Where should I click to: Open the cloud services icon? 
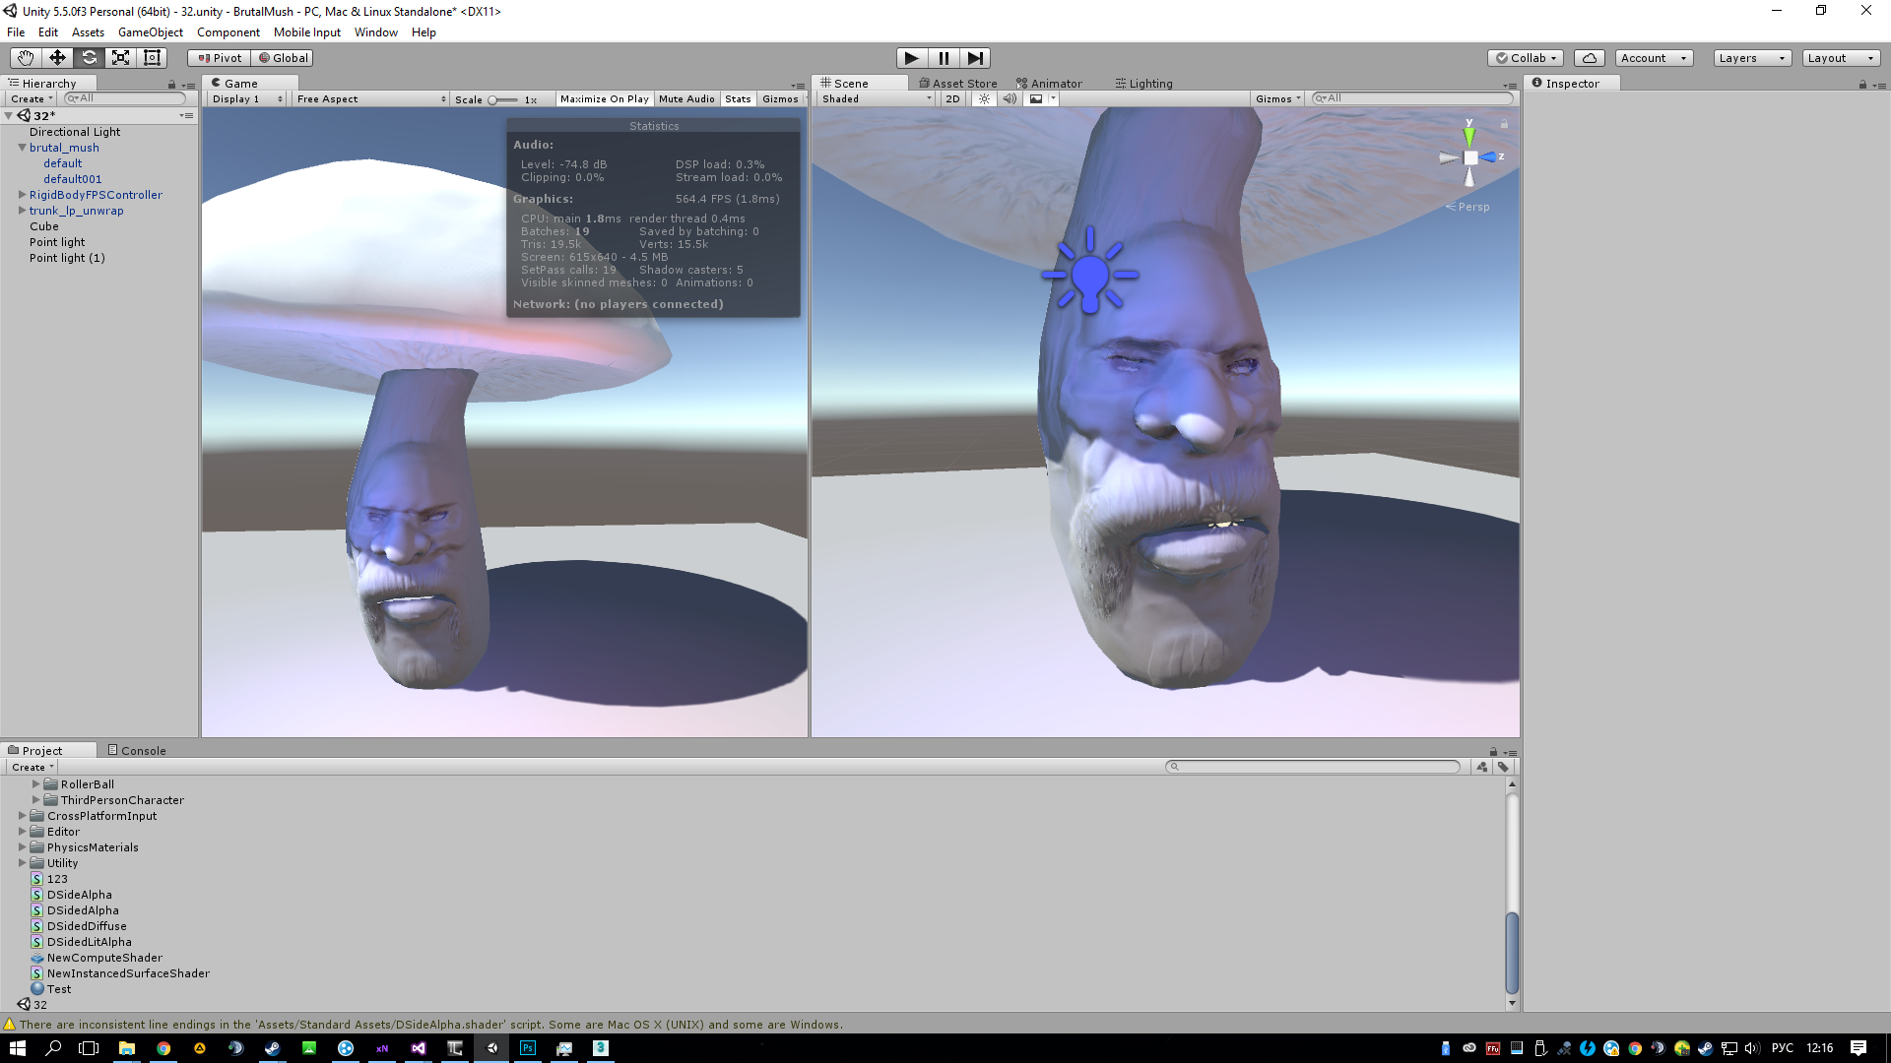click(x=1589, y=58)
